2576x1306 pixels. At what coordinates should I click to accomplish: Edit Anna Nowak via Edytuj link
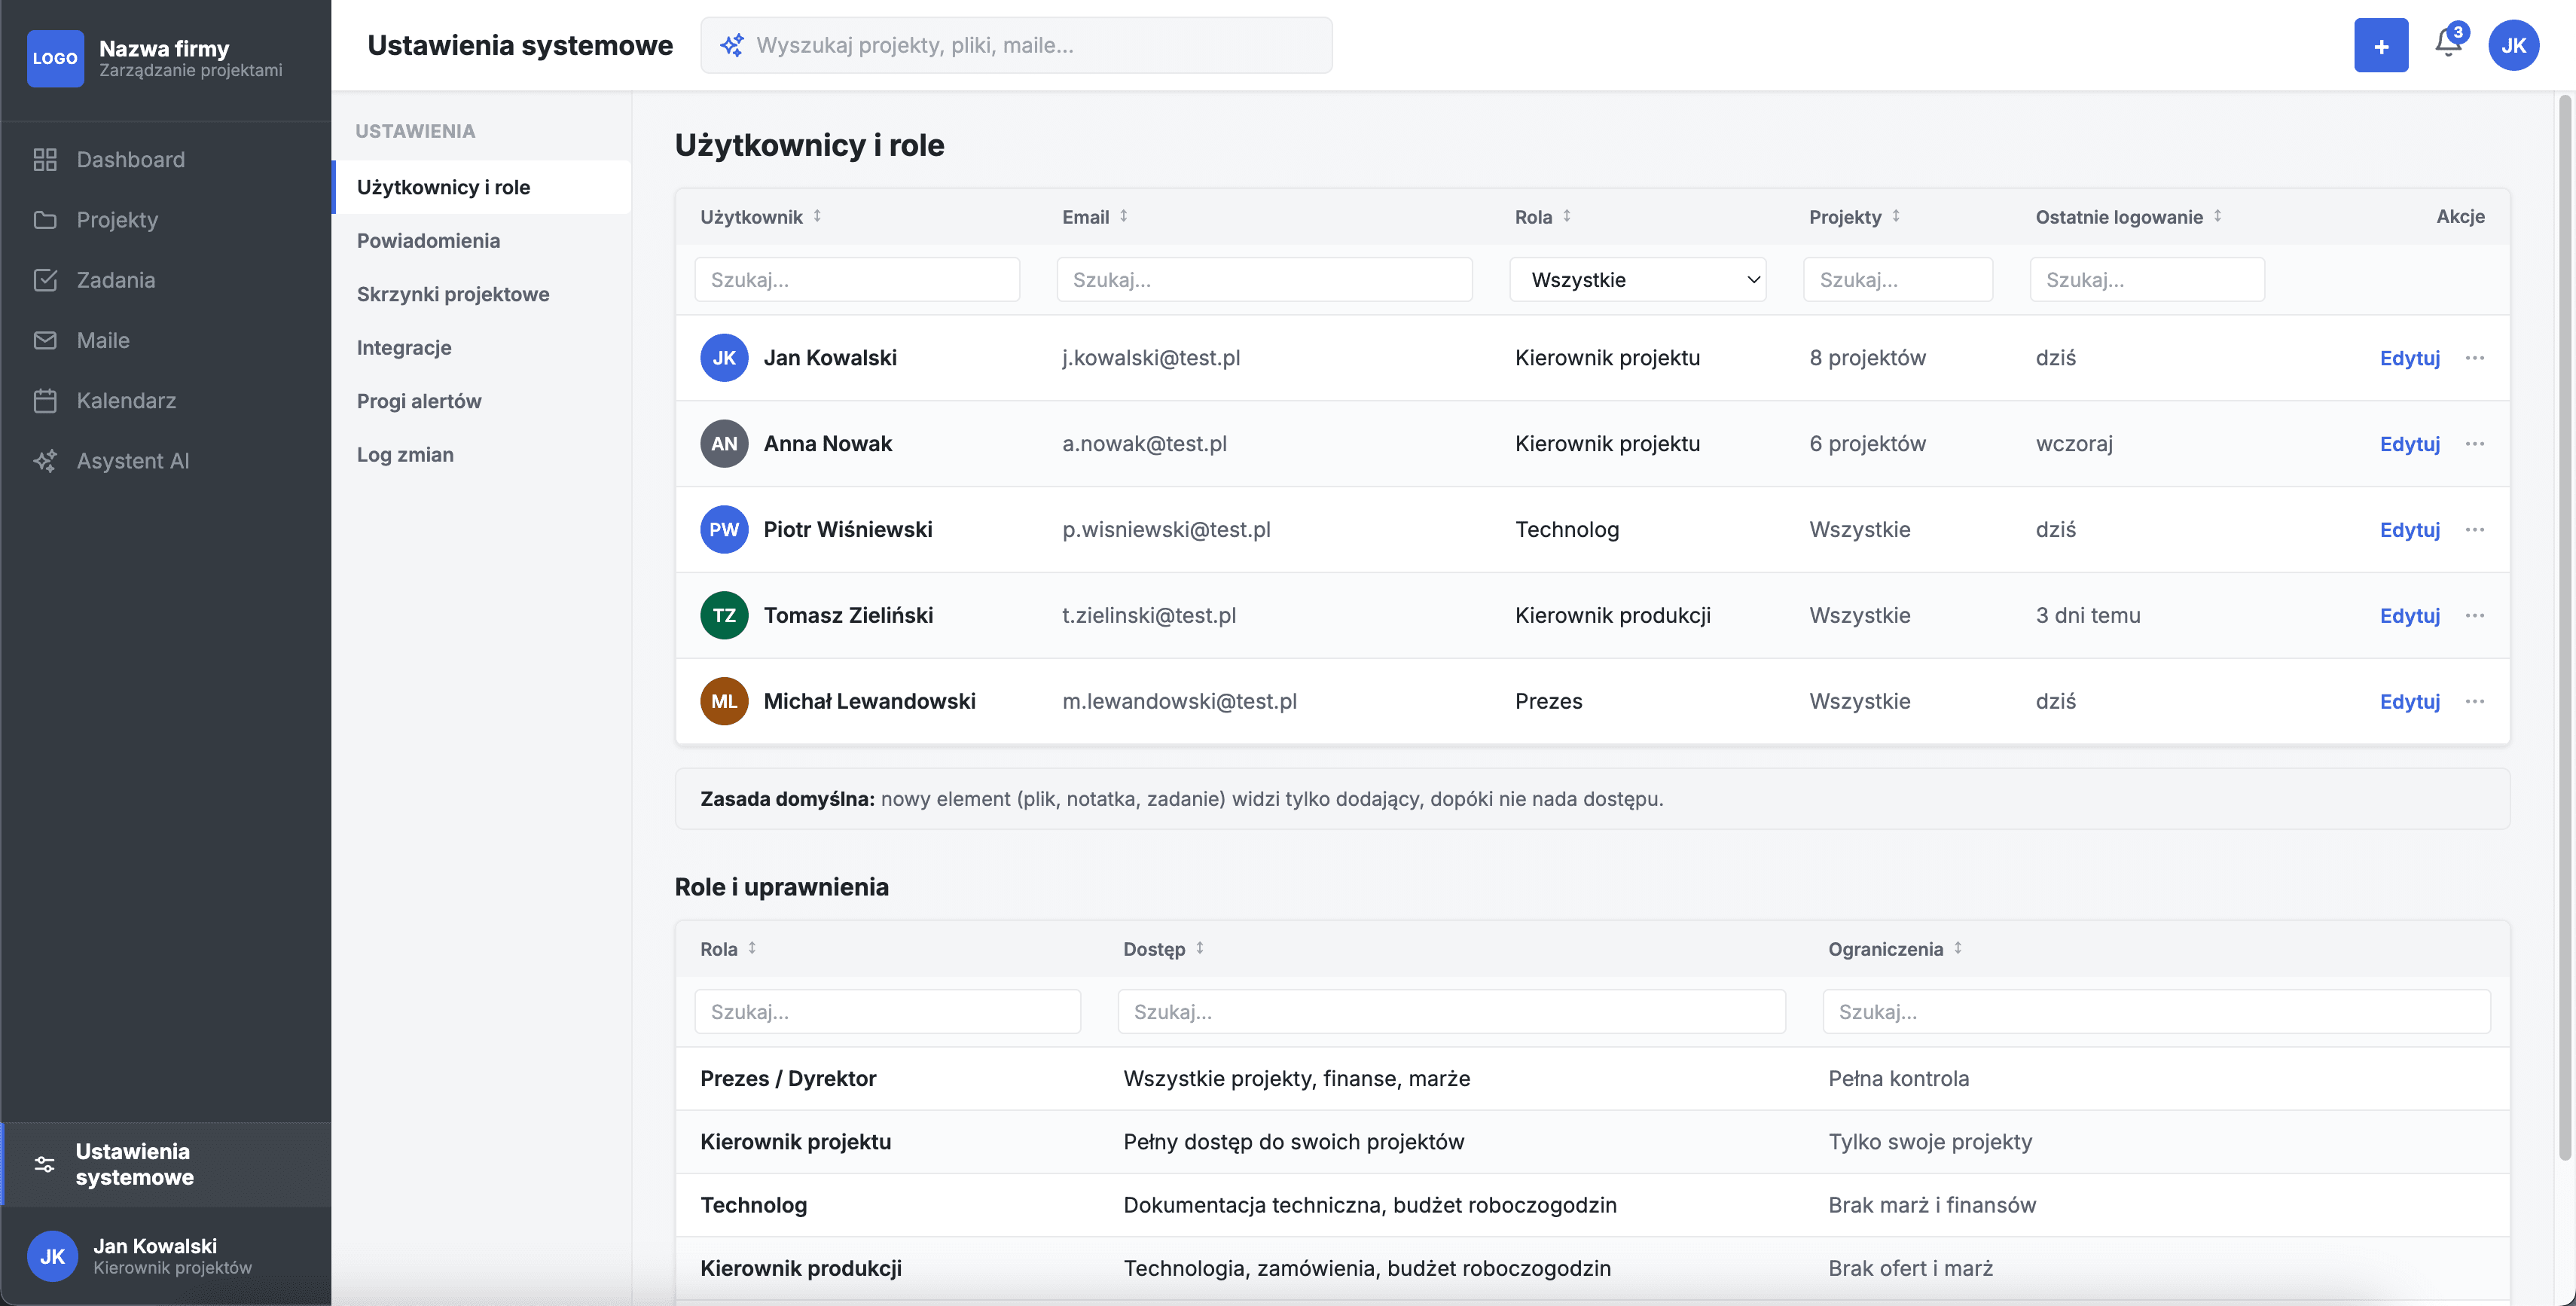tap(2409, 444)
